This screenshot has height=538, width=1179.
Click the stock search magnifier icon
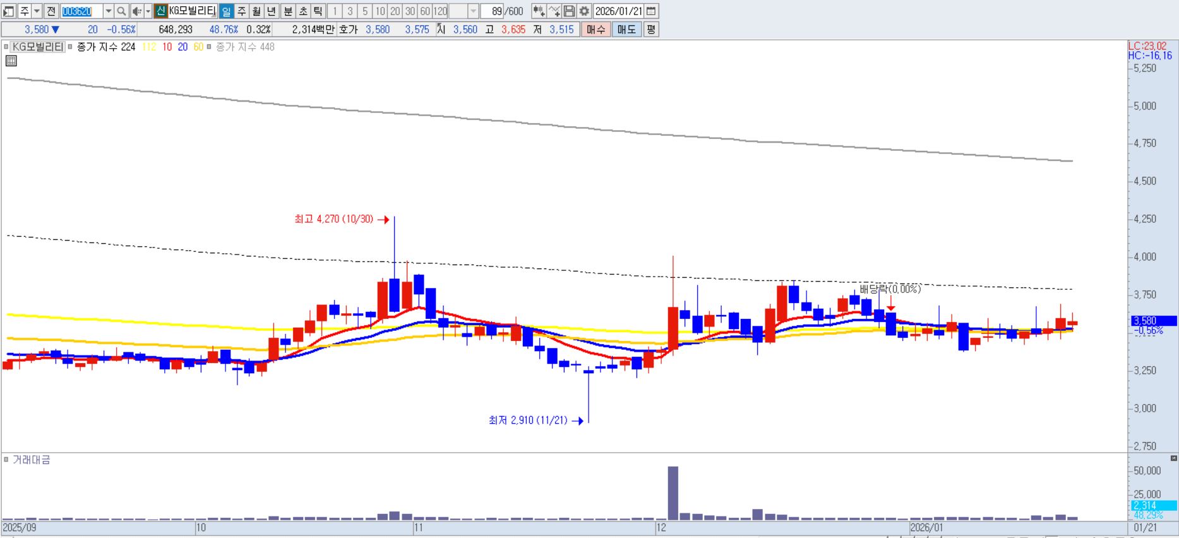click(x=121, y=11)
